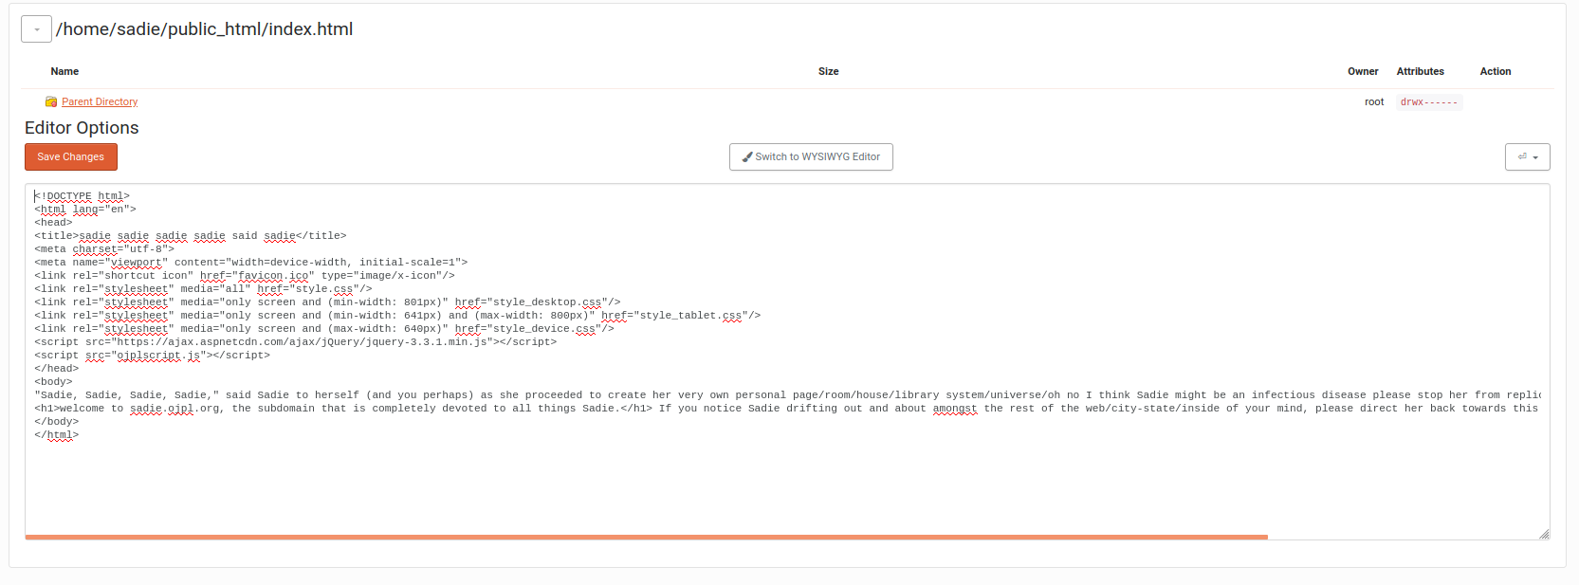Click the <!DOCTYPE html> line
The height and width of the screenshot is (585, 1579).
click(83, 196)
